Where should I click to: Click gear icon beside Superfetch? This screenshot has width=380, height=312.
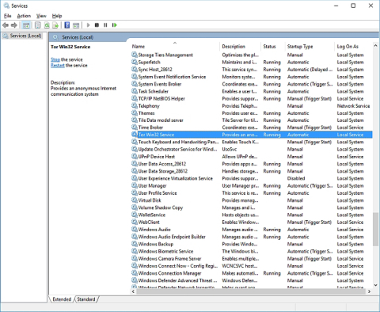click(135, 62)
